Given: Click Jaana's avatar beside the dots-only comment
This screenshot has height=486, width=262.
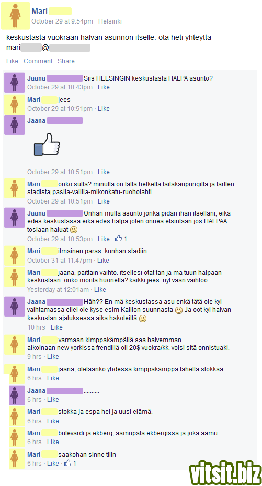Looking at the screenshot, I should coord(17,395).
